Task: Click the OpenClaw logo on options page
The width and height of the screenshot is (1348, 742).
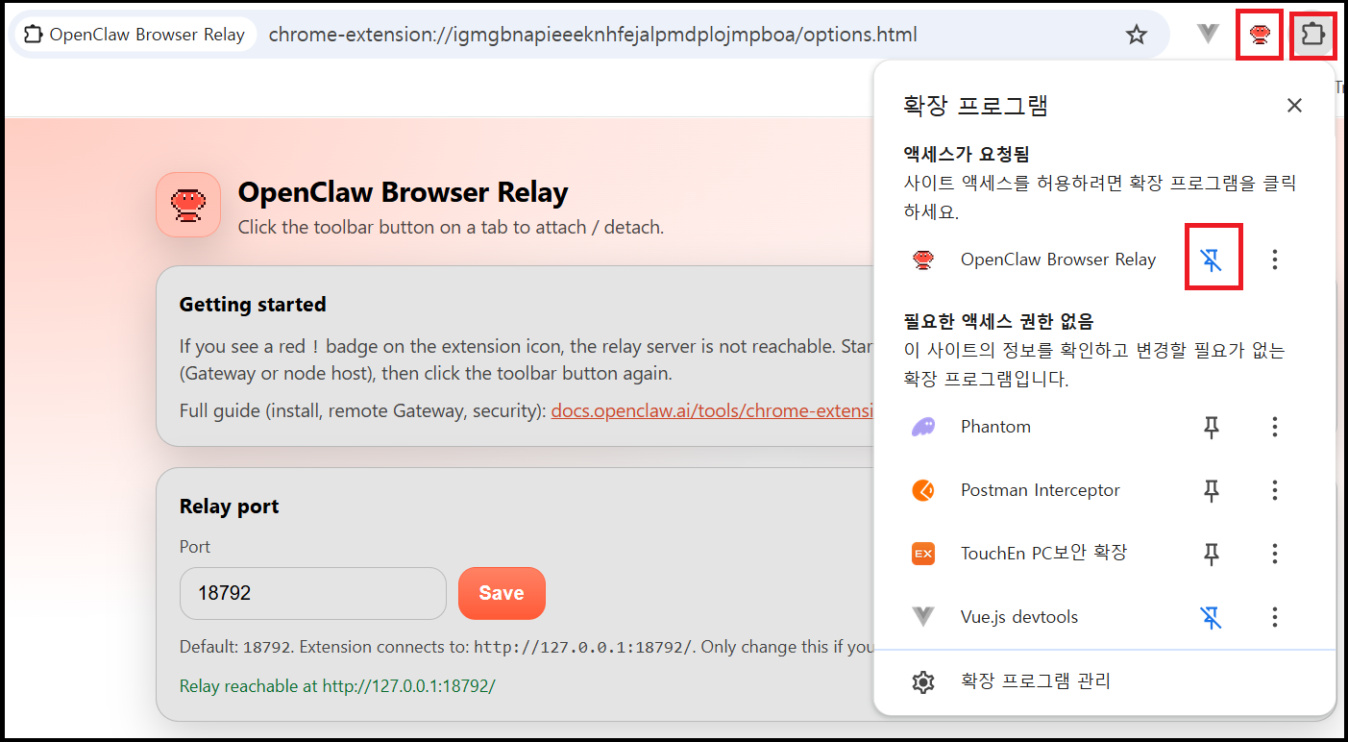Action: 188,205
